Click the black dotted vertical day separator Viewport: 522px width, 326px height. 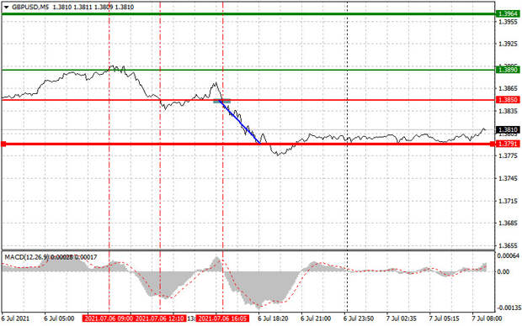click(347, 156)
